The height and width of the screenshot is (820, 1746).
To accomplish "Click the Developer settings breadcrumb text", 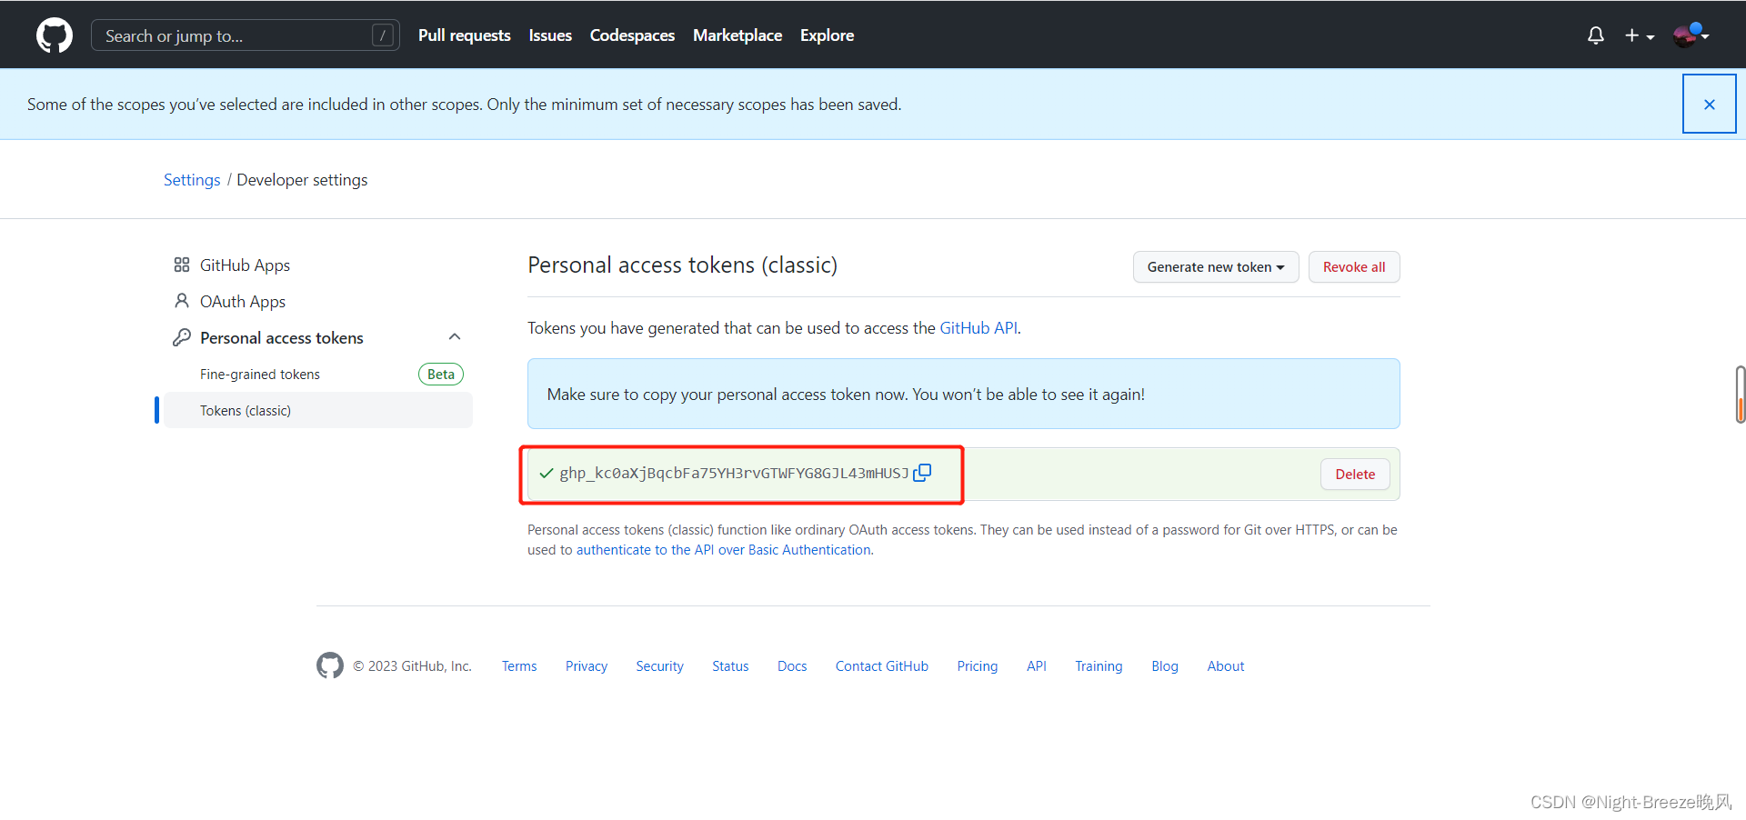I will 302,180.
